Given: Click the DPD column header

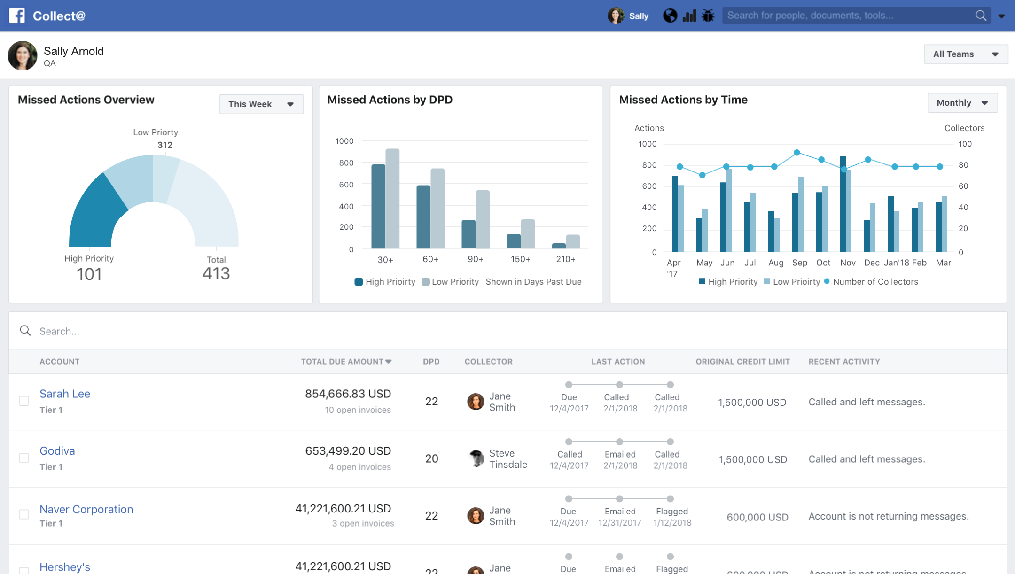Looking at the screenshot, I should coord(431,361).
